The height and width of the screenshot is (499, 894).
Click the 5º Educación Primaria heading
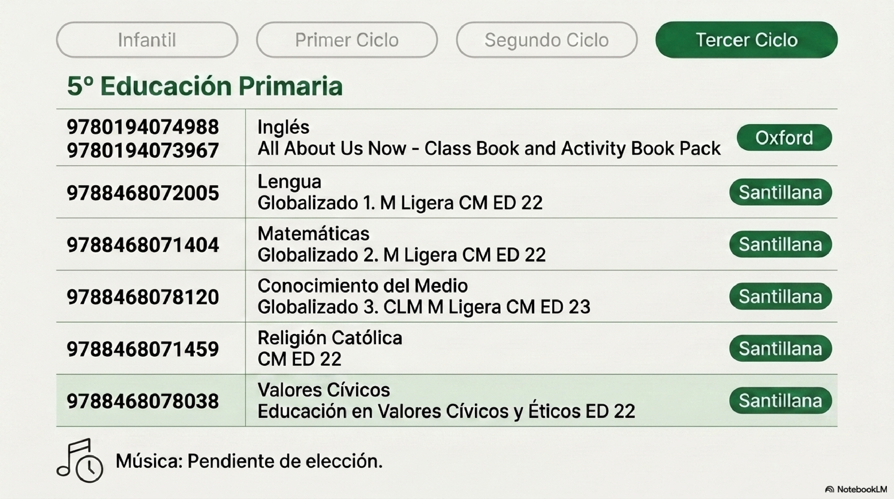(205, 86)
